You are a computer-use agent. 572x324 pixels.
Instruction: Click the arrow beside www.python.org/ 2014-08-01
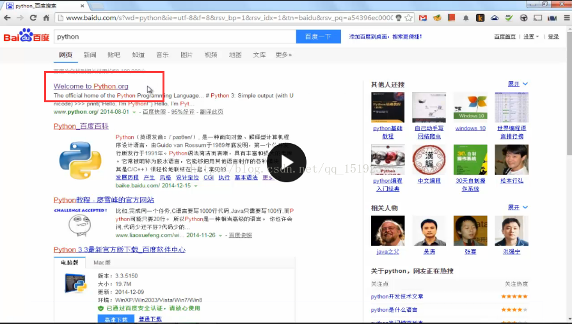click(x=134, y=112)
